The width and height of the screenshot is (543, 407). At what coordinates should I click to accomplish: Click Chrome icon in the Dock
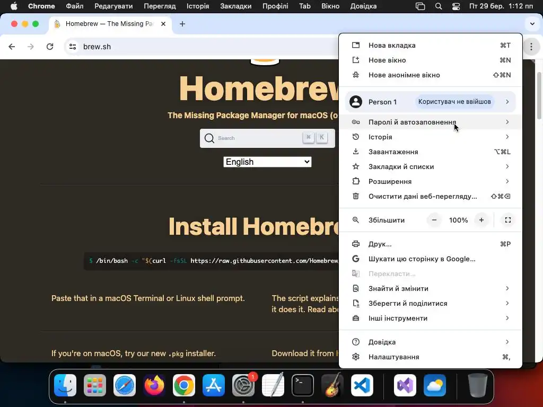[x=184, y=385]
